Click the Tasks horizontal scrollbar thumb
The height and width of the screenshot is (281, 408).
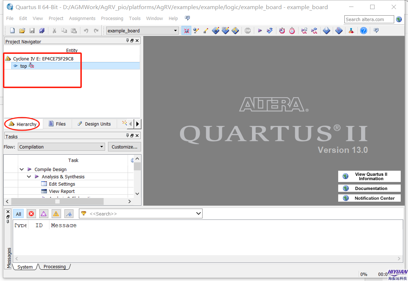point(57,201)
